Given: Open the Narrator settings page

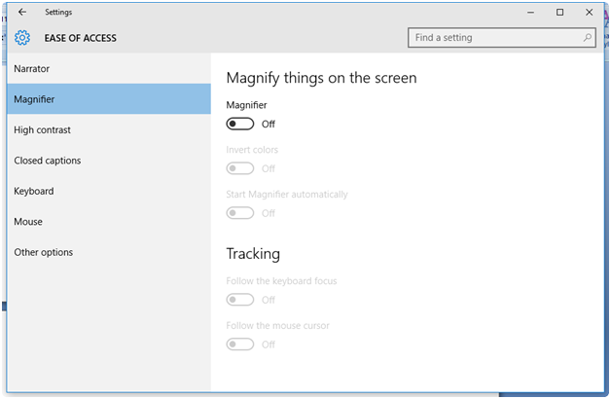Looking at the screenshot, I should pos(32,69).
